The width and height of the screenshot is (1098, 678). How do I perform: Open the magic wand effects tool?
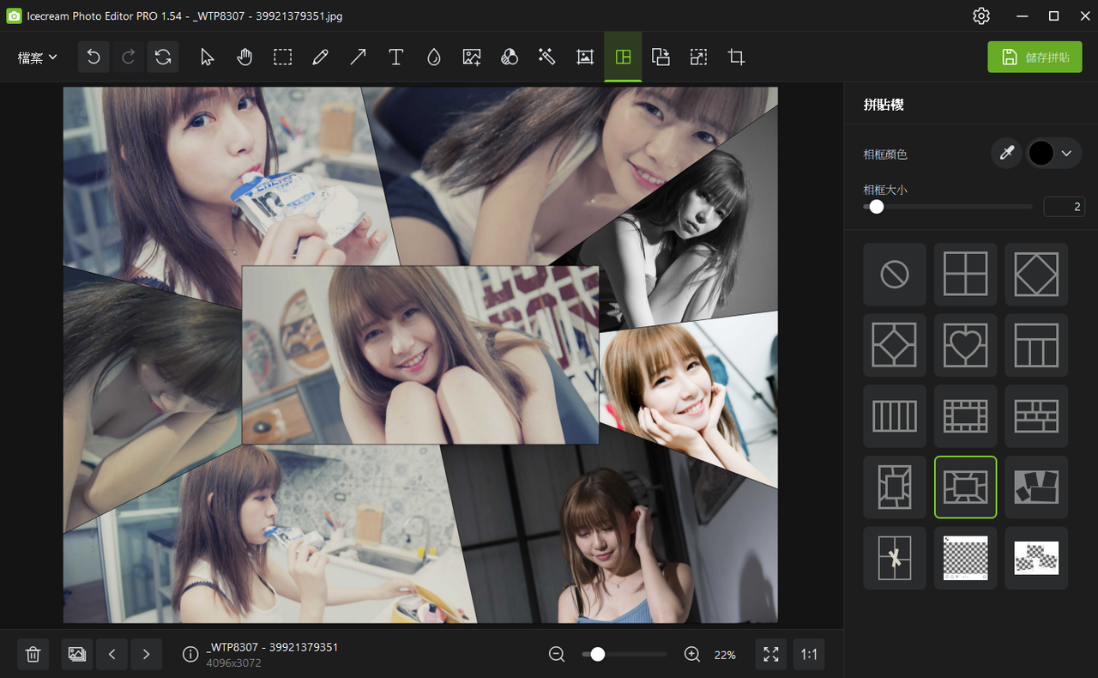click(546, 58)
